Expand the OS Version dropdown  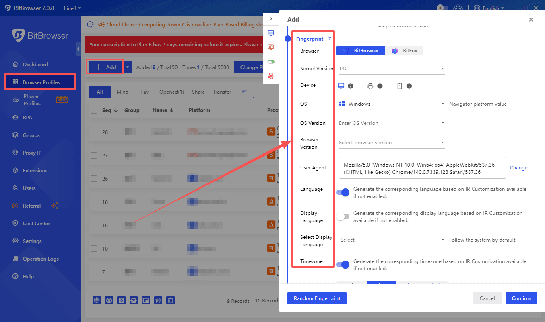(391, 123)
